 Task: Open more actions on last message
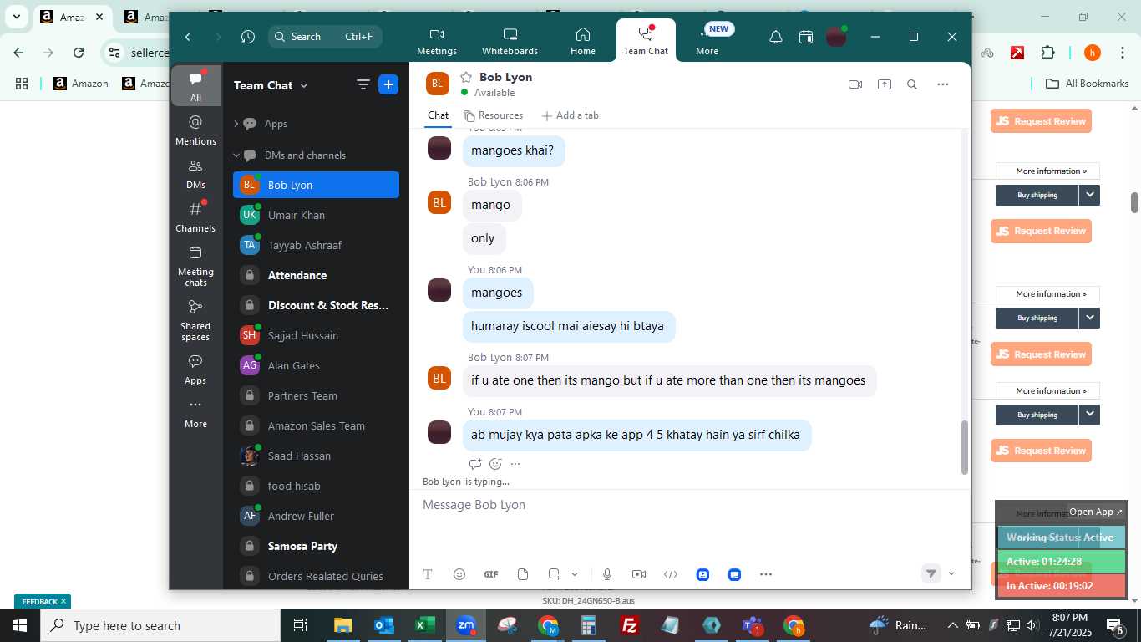point(515,464)
